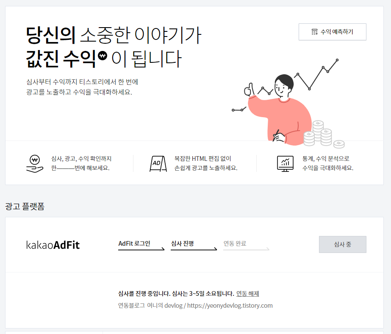
Task: Open the 연동 해제 link
Action: coord(248,294)
